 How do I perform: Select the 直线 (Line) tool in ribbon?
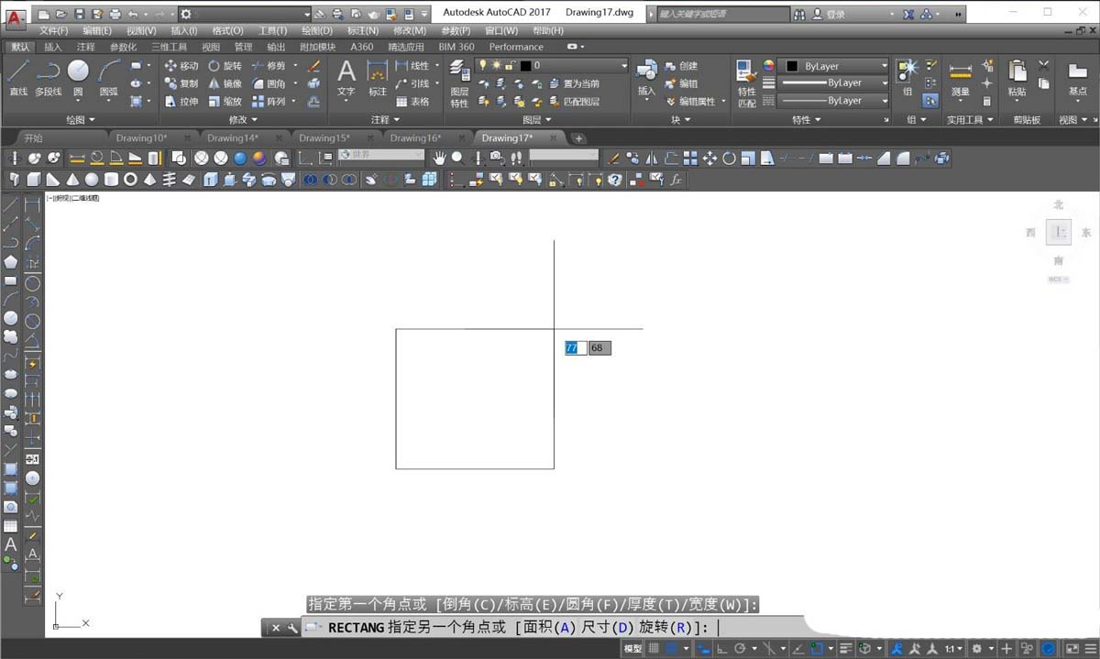click(x=18, y=78)
